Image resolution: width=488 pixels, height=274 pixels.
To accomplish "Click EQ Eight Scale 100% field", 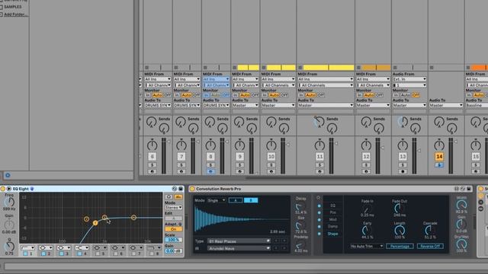I will click(x=174, y=240).
